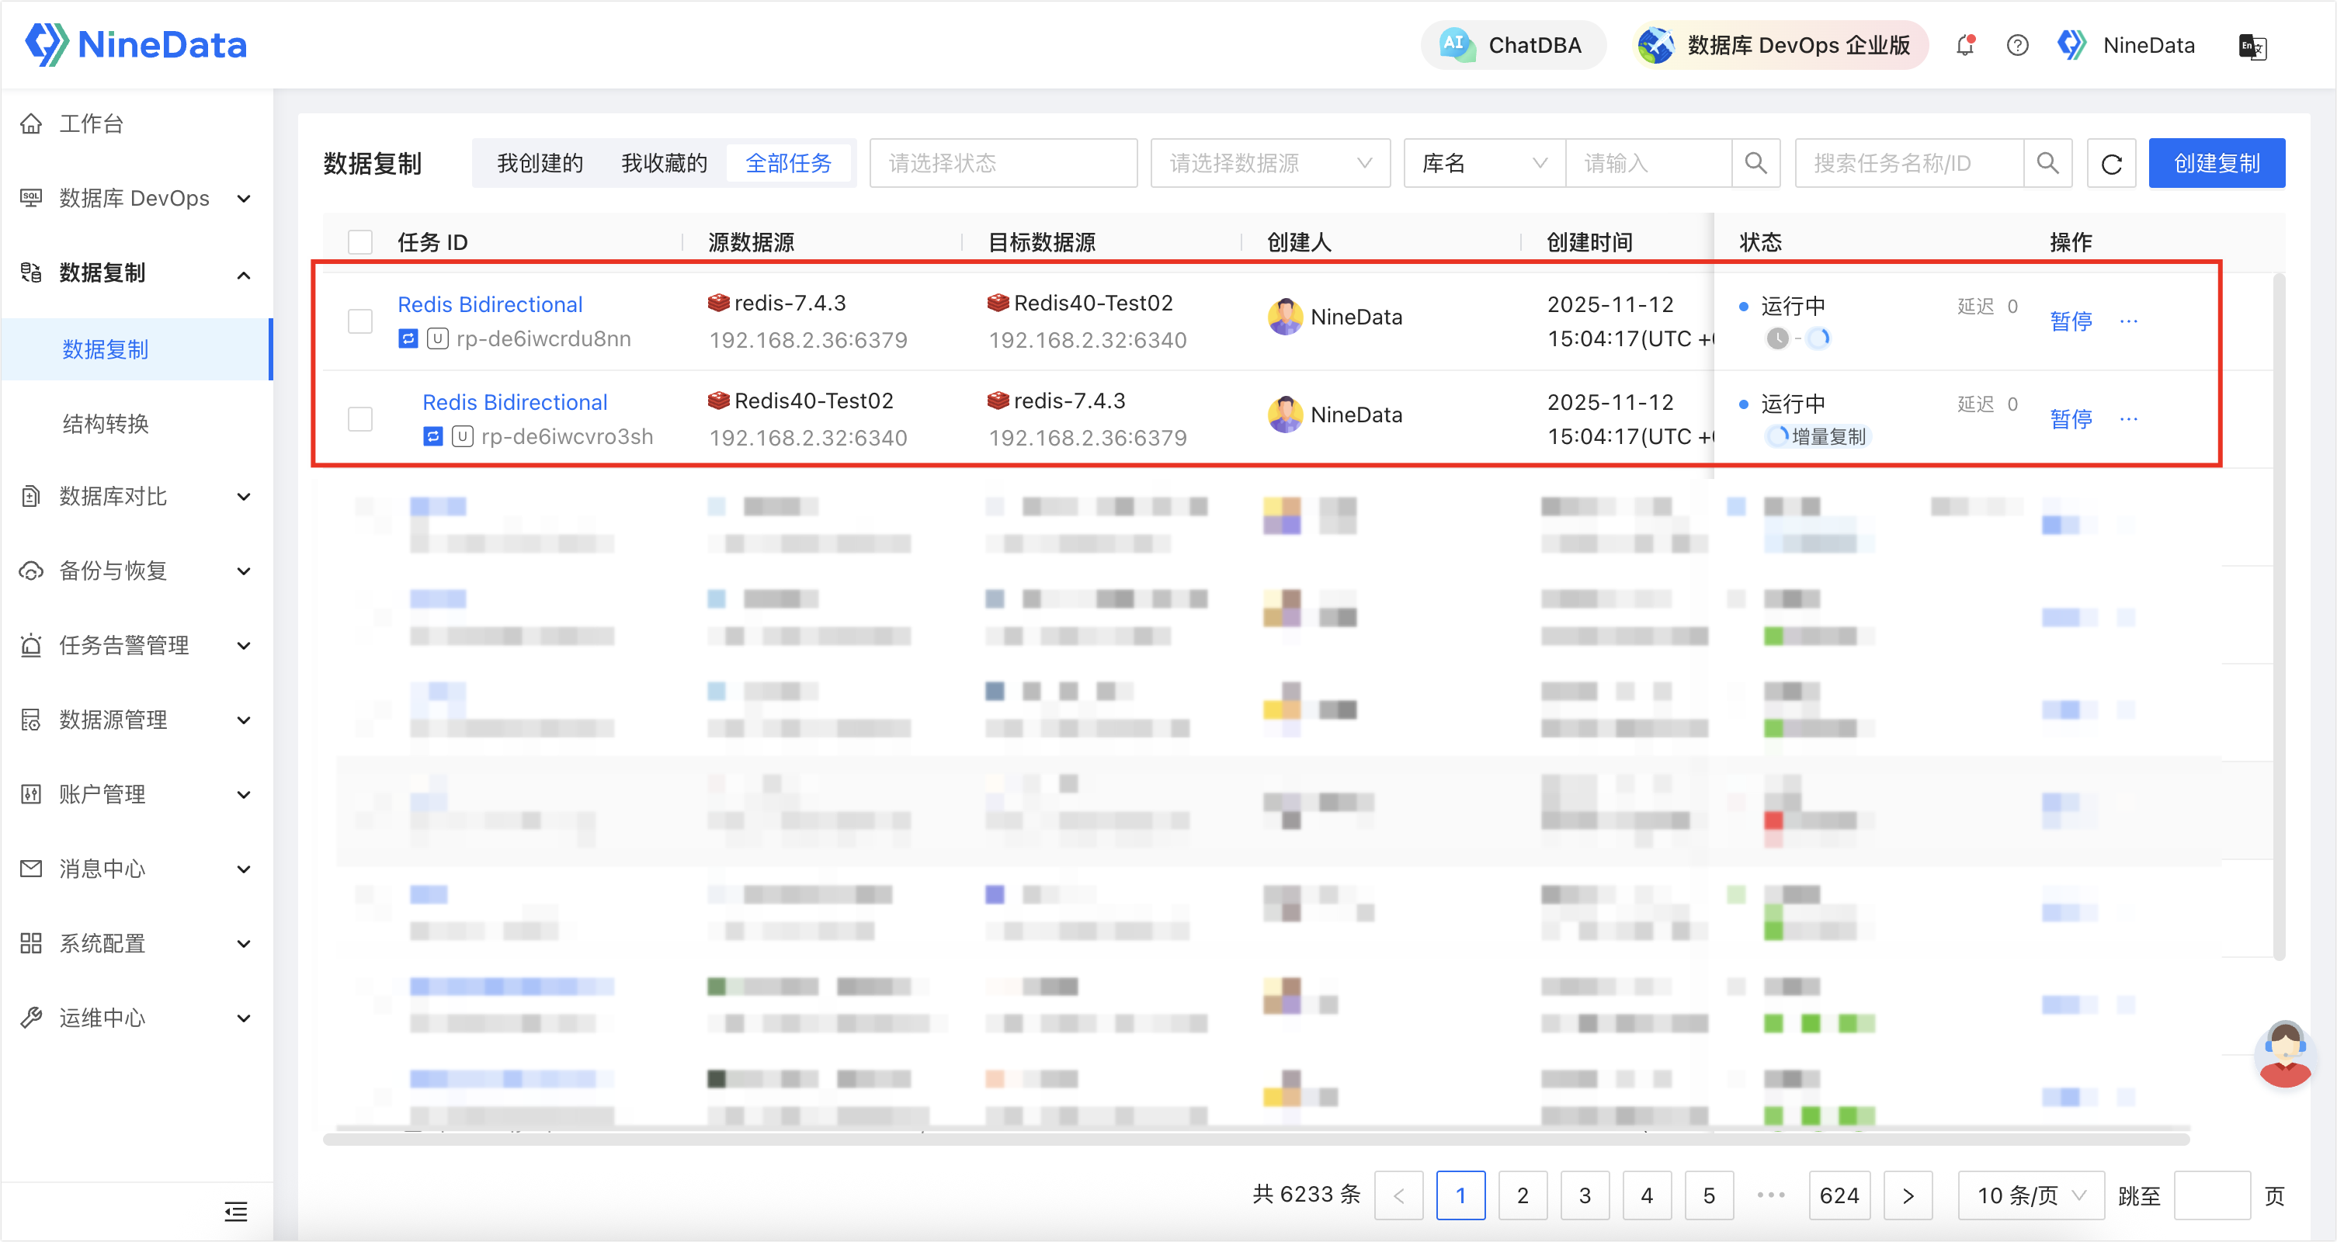Click the bidirectional icon beside rp-de6iwcrdu8nn

click(408, 339)
